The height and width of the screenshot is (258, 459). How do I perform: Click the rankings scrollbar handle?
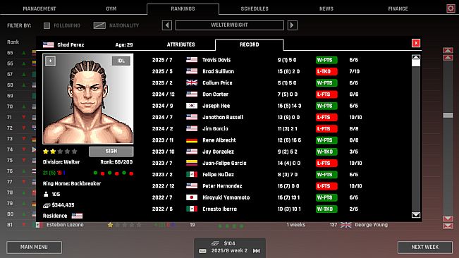coord(448,115)
